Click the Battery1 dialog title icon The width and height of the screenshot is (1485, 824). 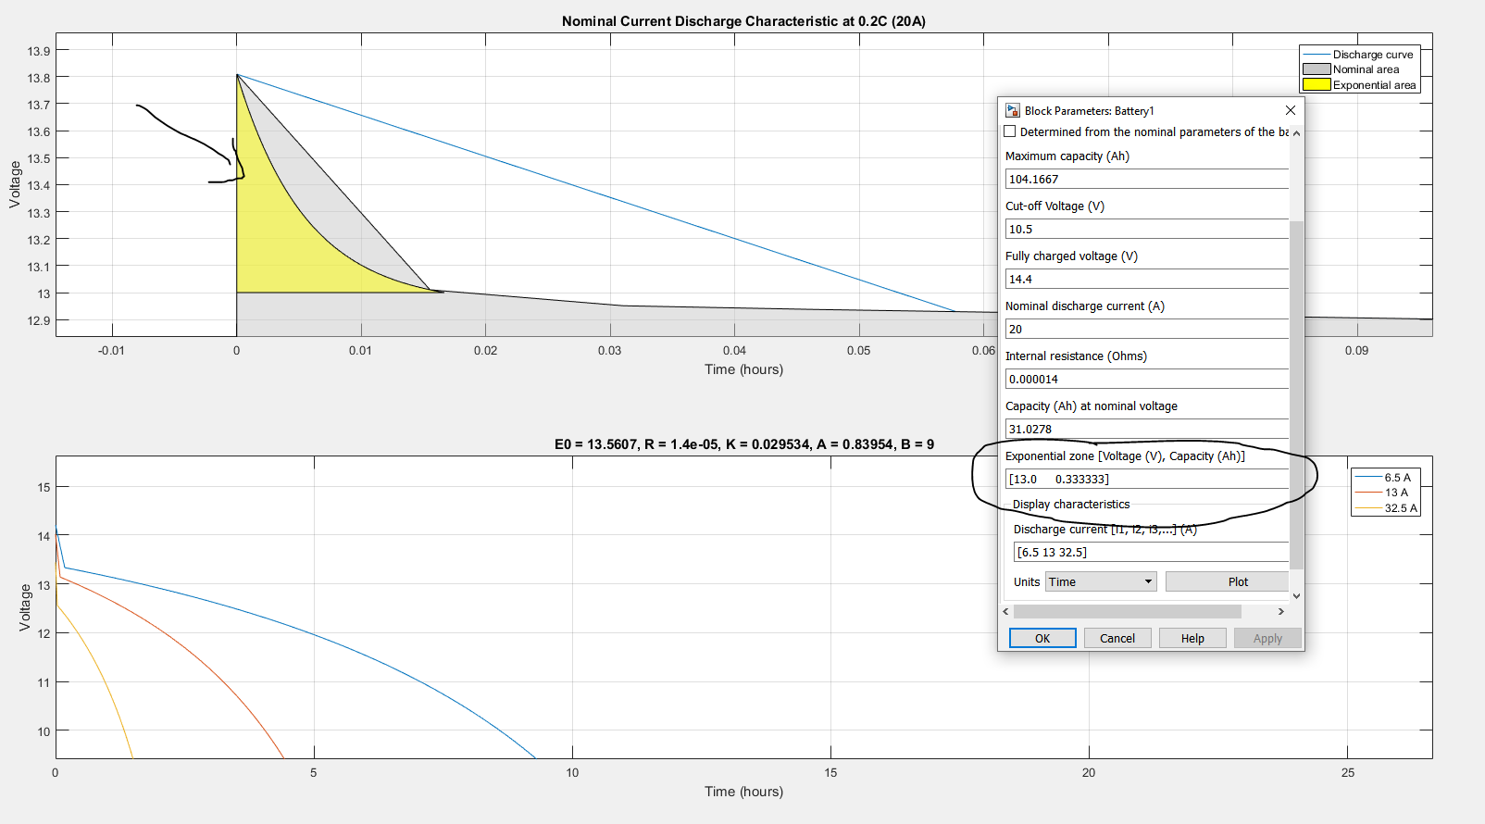pyautogui.click(x=1013, y=110)
